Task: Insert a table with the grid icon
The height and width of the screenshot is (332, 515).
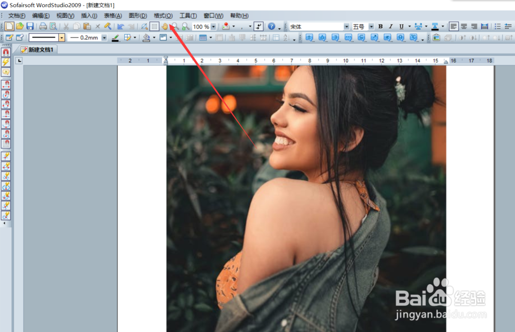Action: coord(203,38)
